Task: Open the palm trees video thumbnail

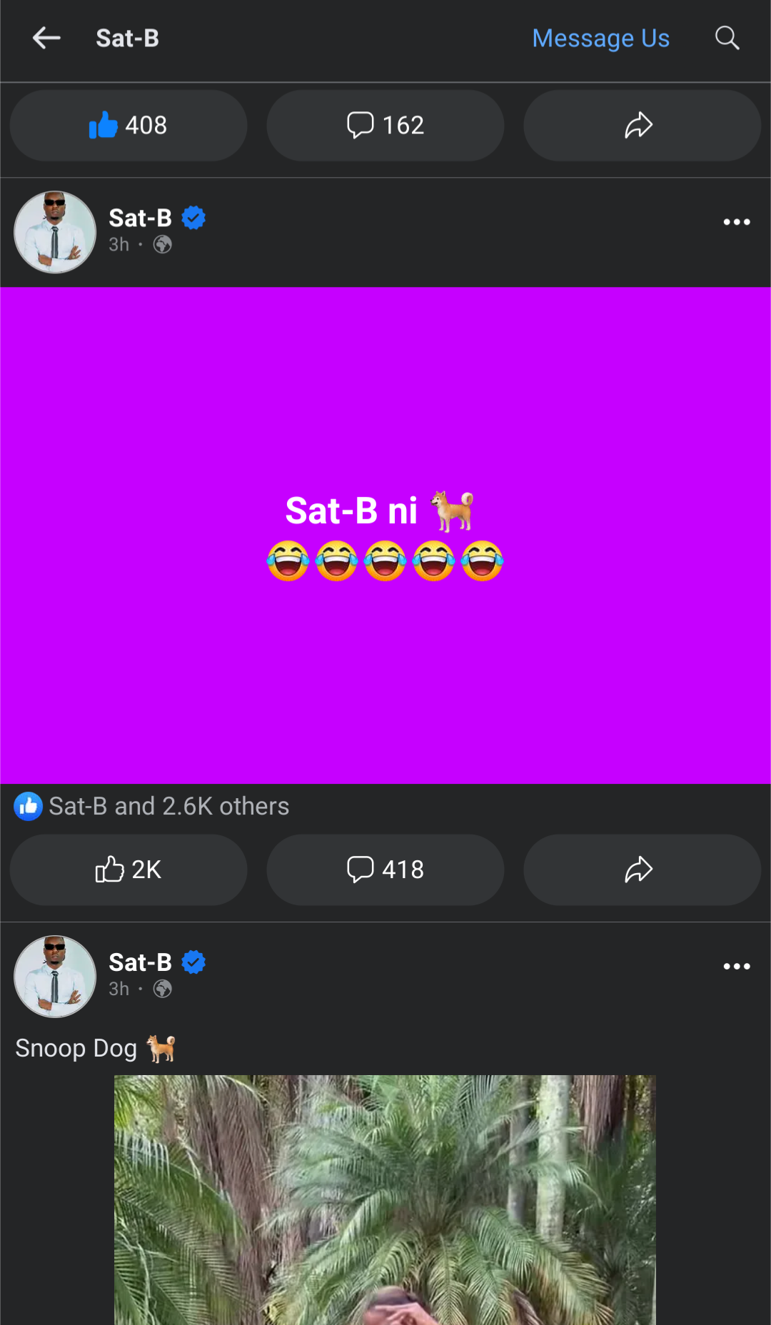Action: coord(385,1199)
